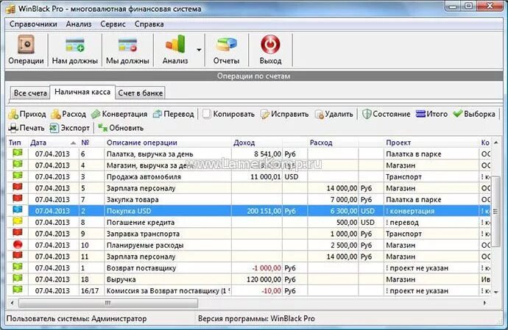Sort by the Дата column header

53,143
